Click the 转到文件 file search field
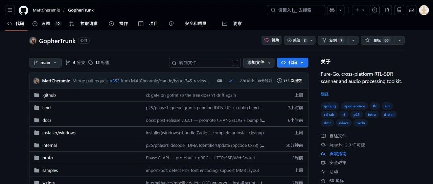 205,62
